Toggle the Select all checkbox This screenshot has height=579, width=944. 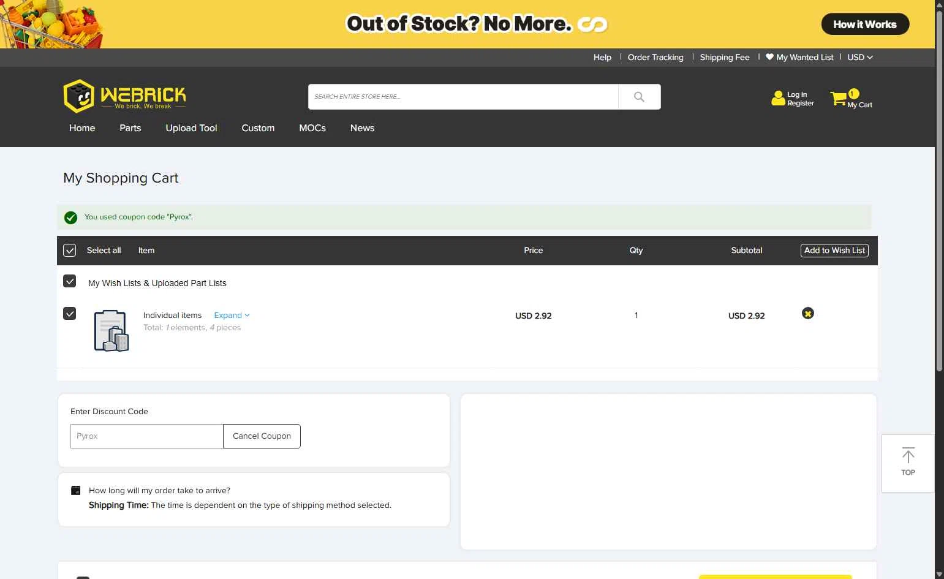pyautogui.click(x=70, y=251)
